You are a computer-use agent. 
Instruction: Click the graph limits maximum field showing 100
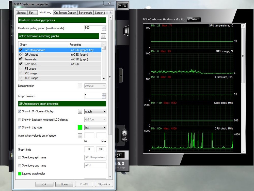point(101,150)
